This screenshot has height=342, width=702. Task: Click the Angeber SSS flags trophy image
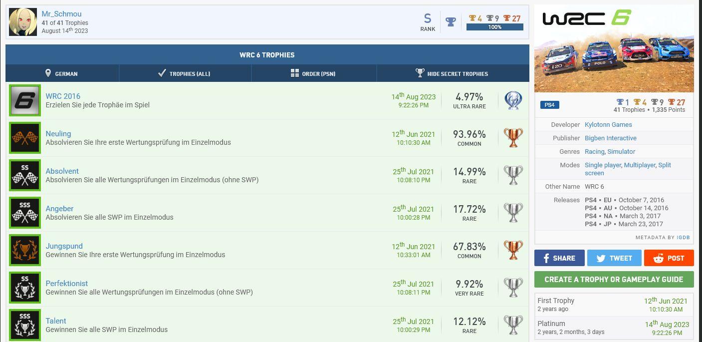point(24,213)
